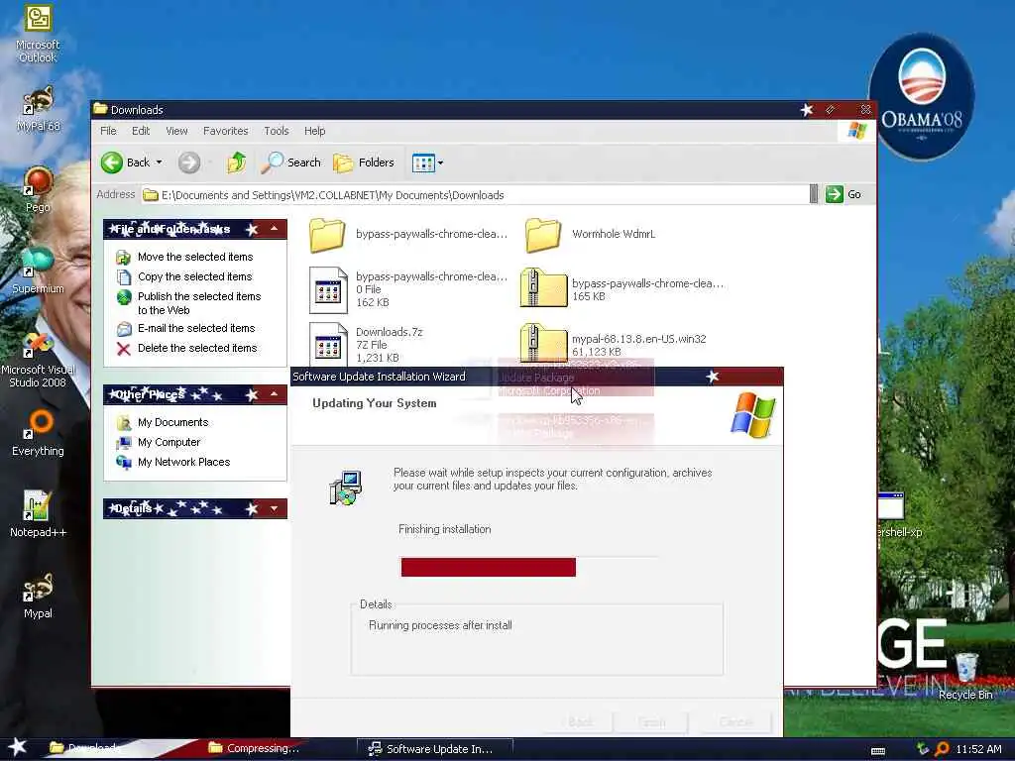Open Microsoft Visual Studio 2008 shortcut
1015x761 pixels.
click(38, 360)
